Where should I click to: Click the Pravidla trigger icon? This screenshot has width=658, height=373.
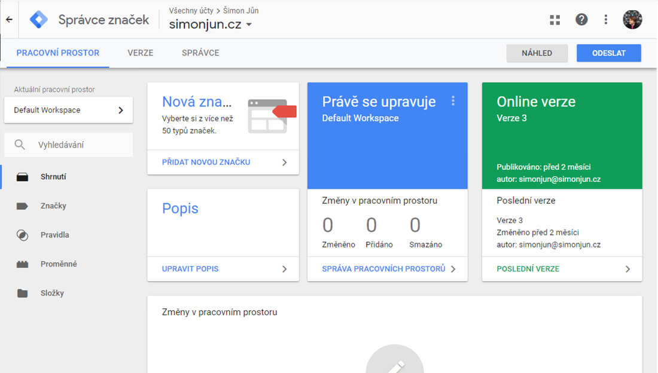pos(22,235)
